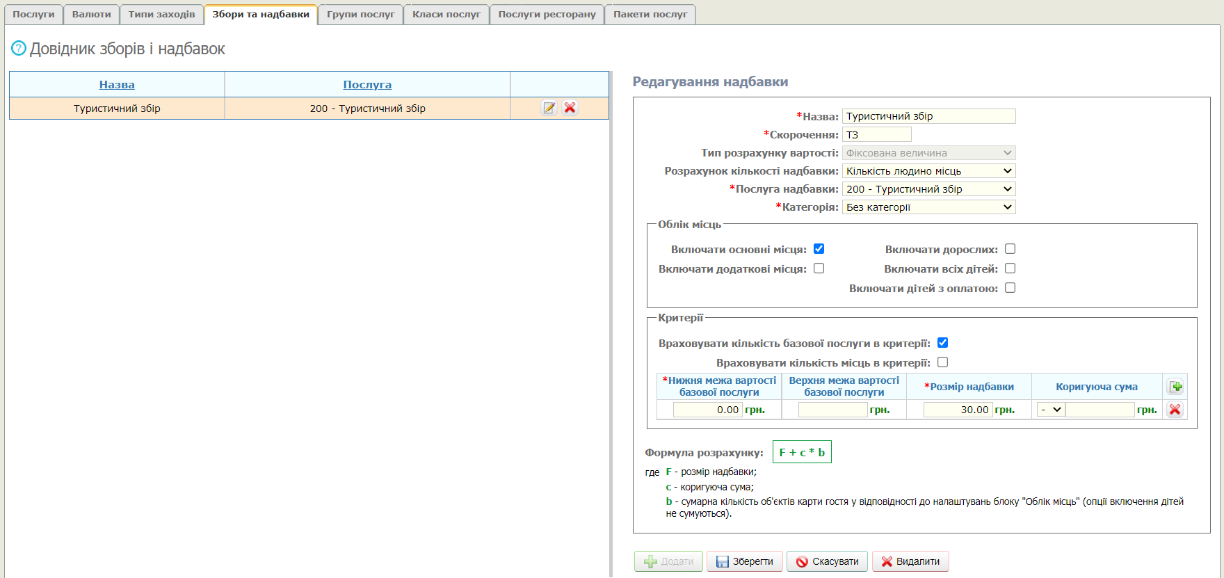Image resolution: width=1224 pixels, height=578 pixels.
Task: Open the correction sign dropdown in Коригуюча сума
Action: [1050, 410]
